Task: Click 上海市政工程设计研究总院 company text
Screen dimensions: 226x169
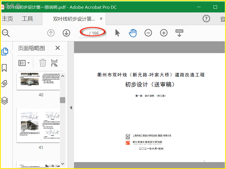Action: [x=152, y=135]
